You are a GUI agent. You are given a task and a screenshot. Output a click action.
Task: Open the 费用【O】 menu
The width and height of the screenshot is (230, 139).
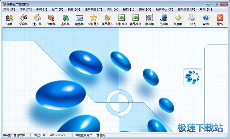(145, 10)
